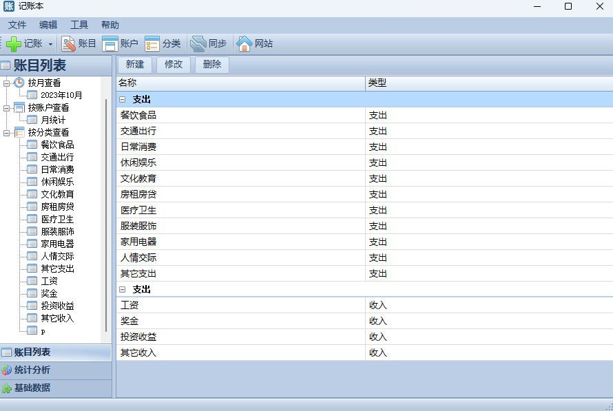
Task: Open the 工具 menu
Action: tap(79, 25)
